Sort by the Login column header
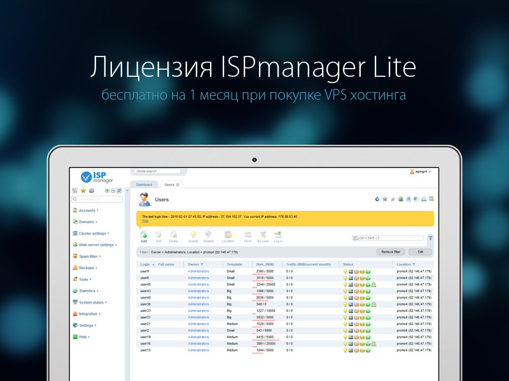Viewport: 509px width, 381px height. [x=145, y=264]
